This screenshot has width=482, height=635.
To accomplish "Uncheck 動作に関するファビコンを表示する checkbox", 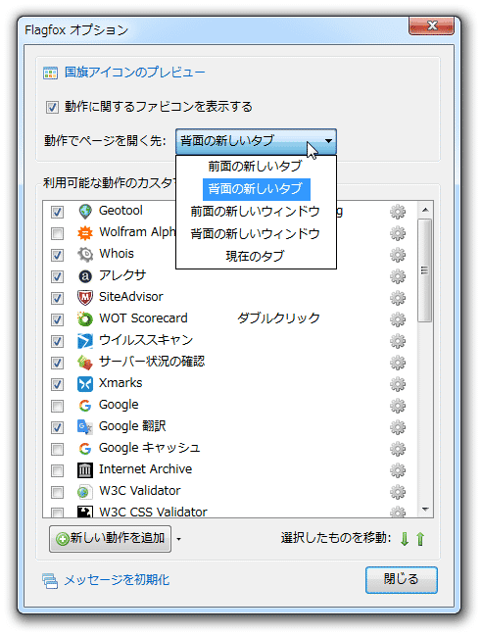I will [x=52, y=108].
